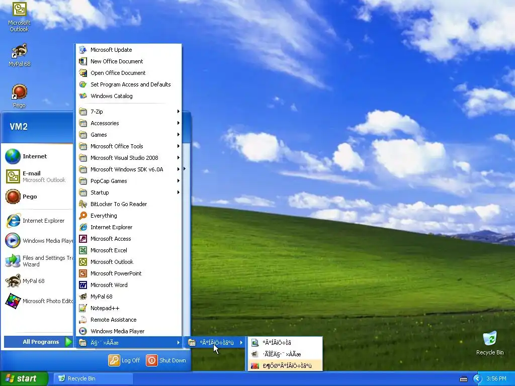Screen dimensions: 515x386
Task: Open Microsoft Update from the programs list
Action: 129,50
